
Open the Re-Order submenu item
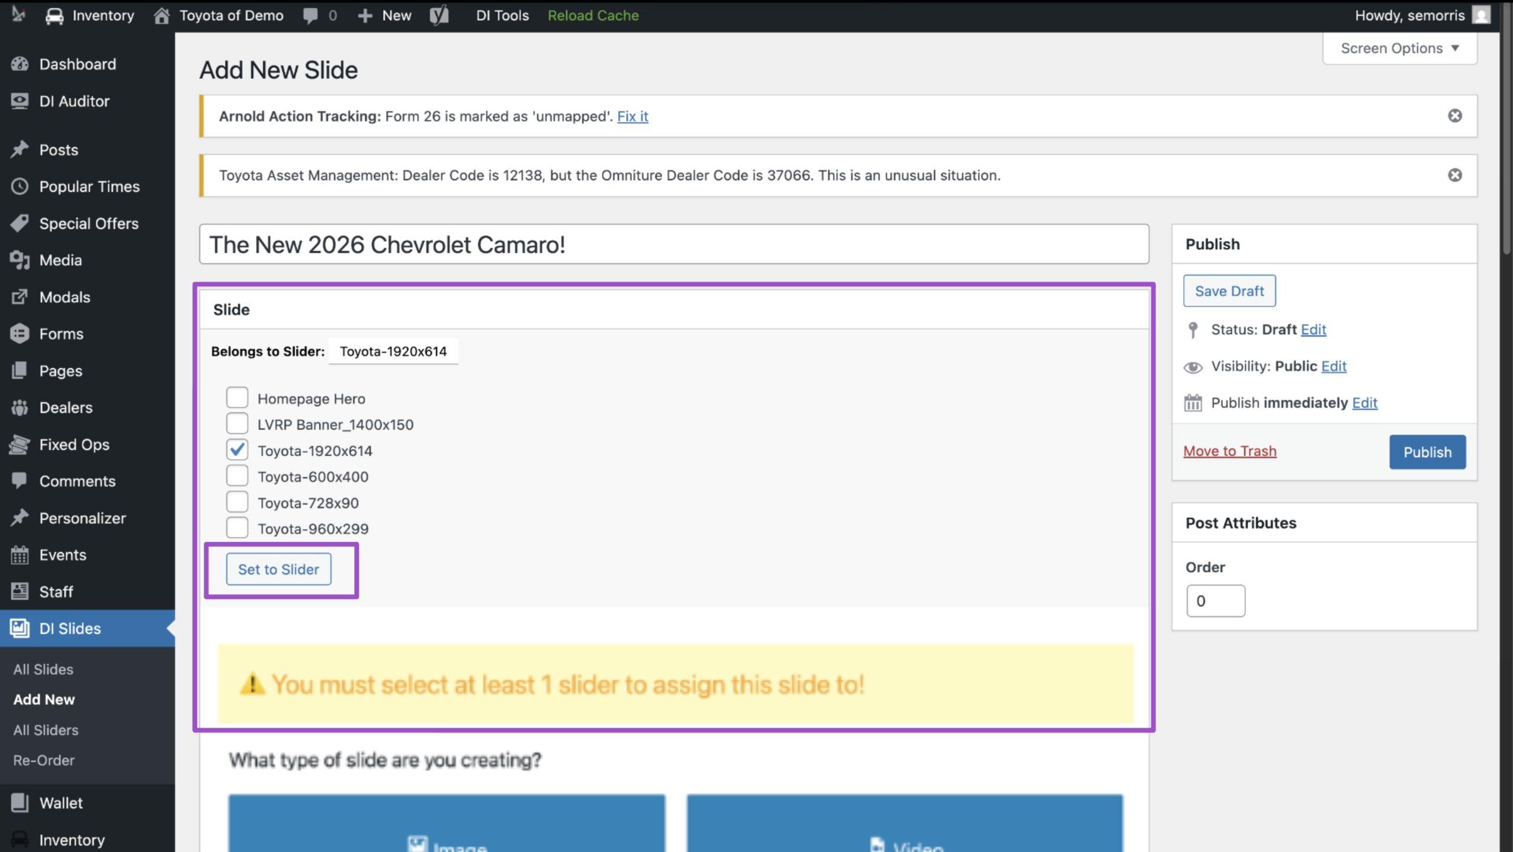(44, 760)
